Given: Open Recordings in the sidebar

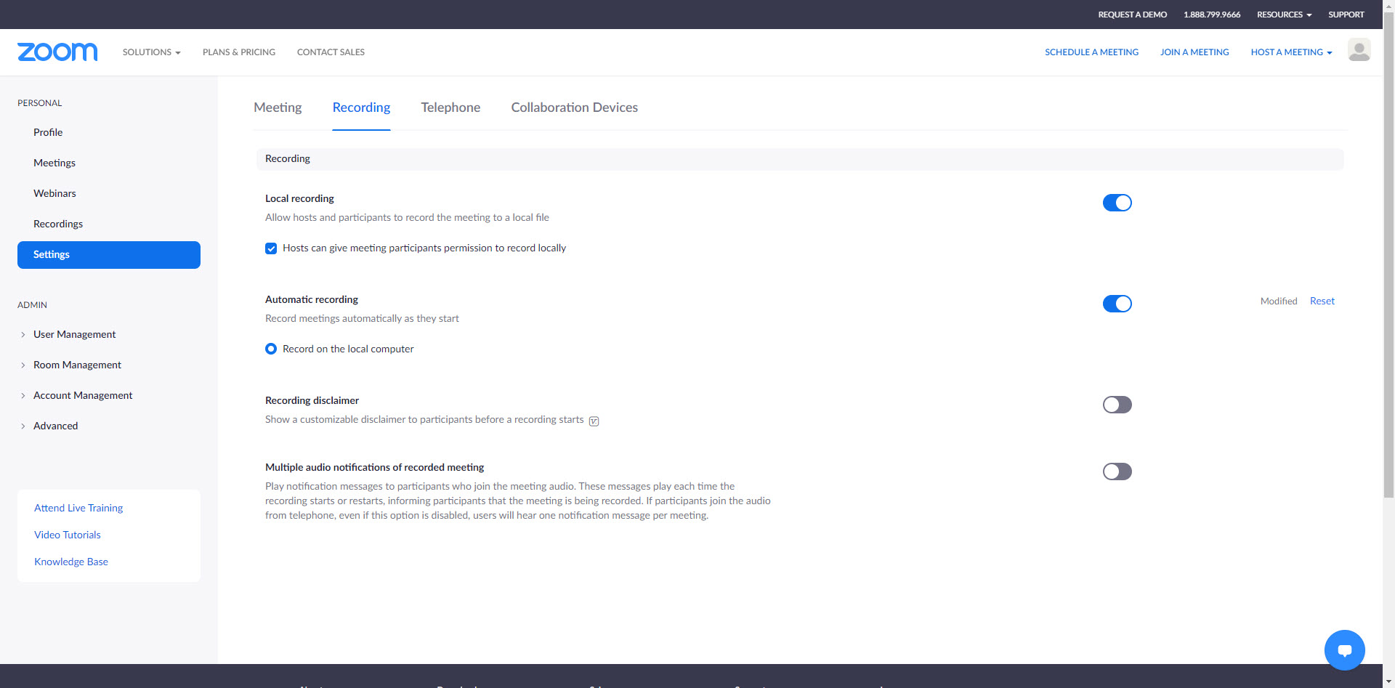Looking at the screenshot, I should pos(58,224).
